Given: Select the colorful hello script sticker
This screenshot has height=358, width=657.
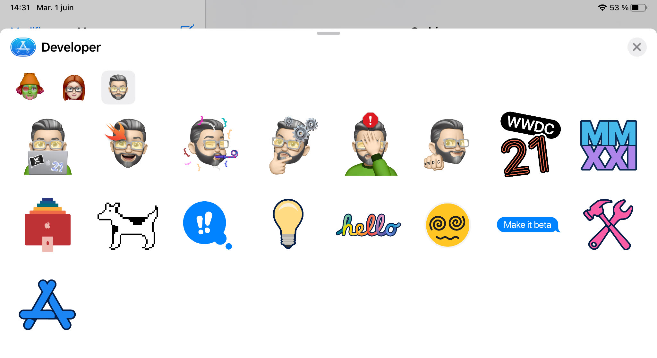Looking at the screenshot, I should point(368,226).
